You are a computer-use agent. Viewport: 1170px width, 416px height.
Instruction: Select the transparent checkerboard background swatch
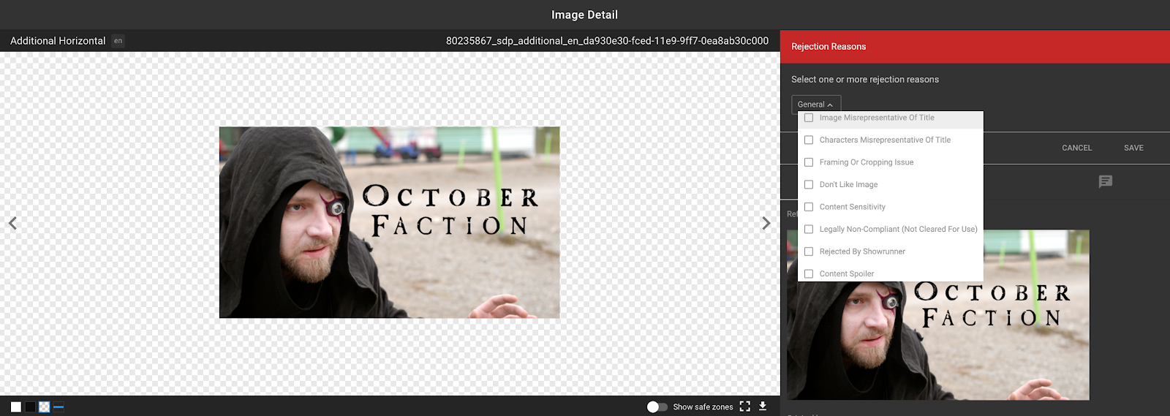[44, 407]
